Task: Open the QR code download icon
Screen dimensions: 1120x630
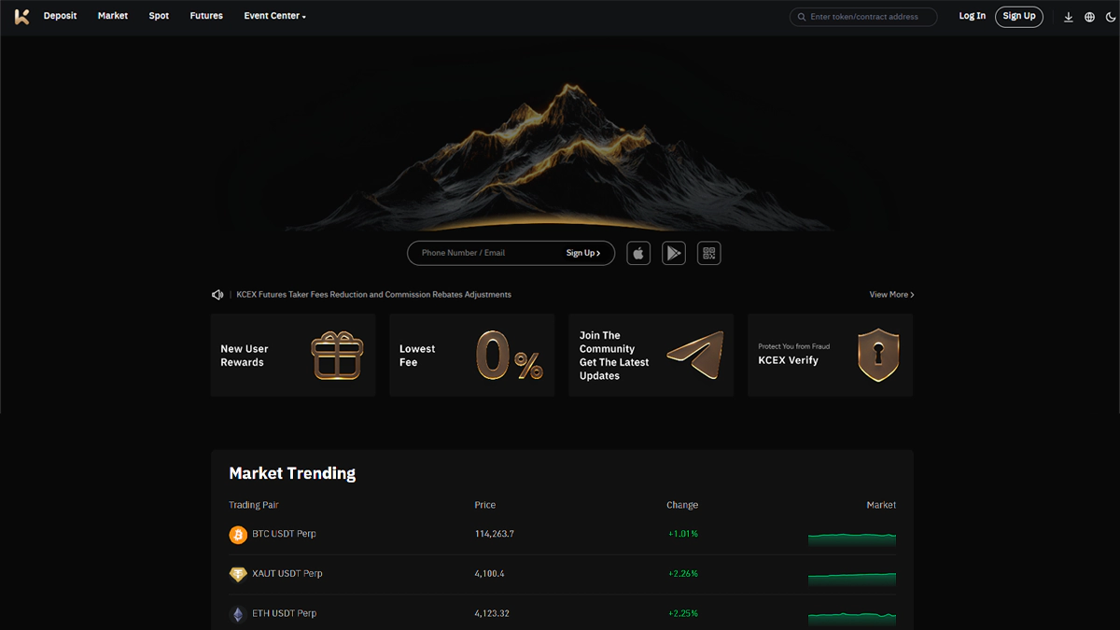Action: [709, 253]
